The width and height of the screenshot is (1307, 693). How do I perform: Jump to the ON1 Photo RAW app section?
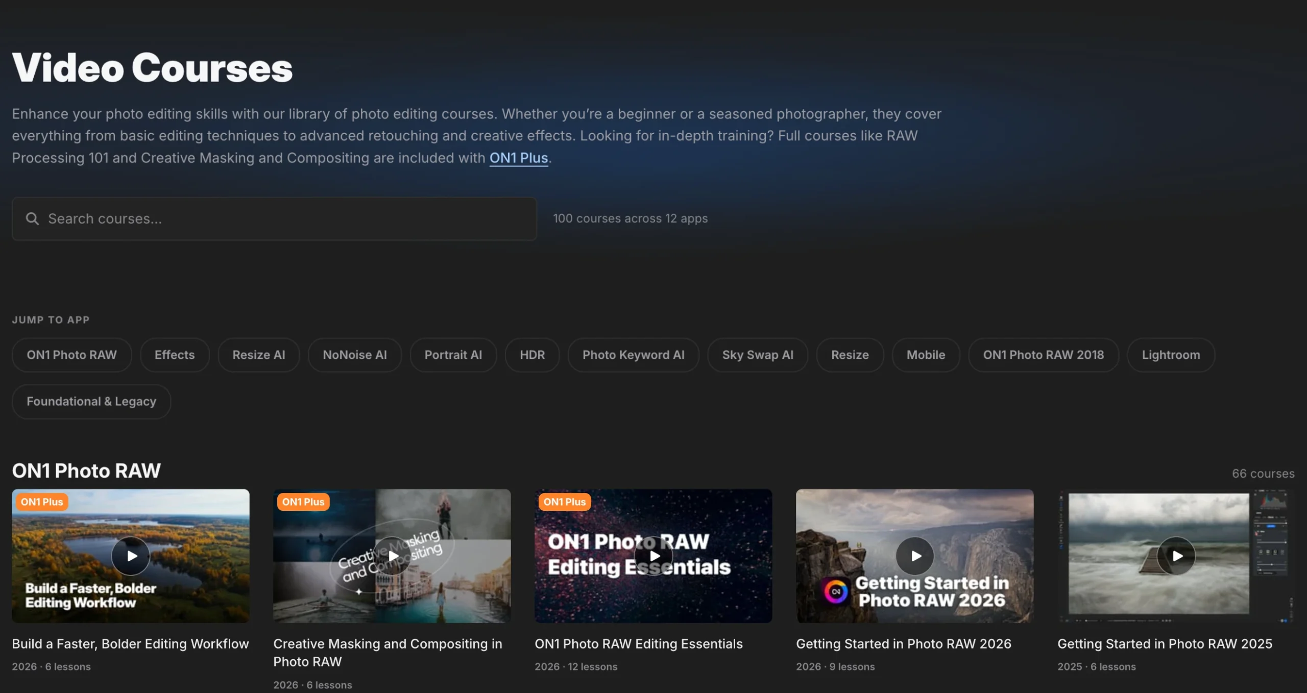(72, 355)
